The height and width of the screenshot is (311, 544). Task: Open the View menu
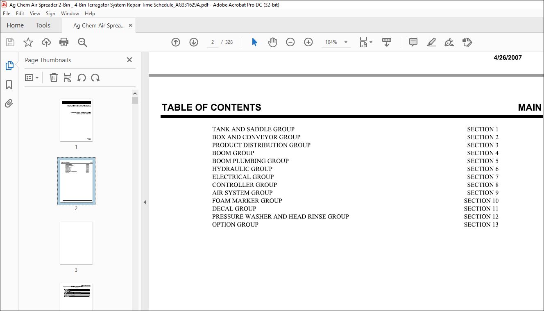35,14
